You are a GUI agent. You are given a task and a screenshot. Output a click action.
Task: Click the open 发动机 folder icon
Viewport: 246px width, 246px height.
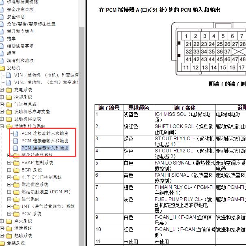(x=2, y=68)
